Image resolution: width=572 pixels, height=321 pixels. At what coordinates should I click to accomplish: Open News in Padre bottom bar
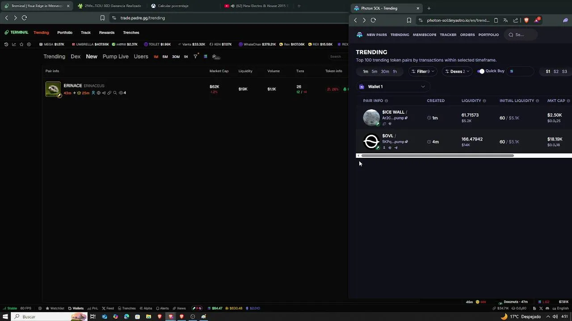point(179,308)
